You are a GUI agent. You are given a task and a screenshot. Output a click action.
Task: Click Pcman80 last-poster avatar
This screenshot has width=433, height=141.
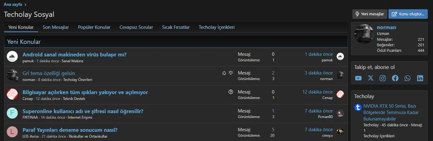(x=340, y=113)
